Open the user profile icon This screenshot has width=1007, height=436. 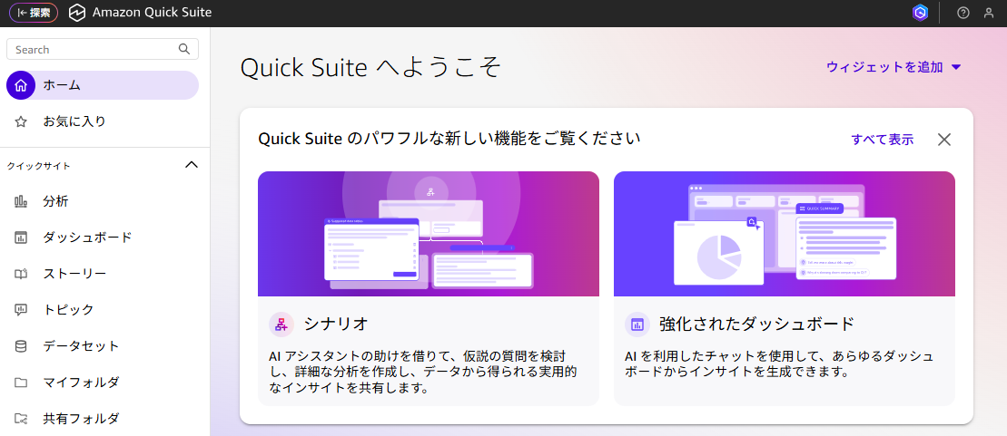(x=989, y=13)
